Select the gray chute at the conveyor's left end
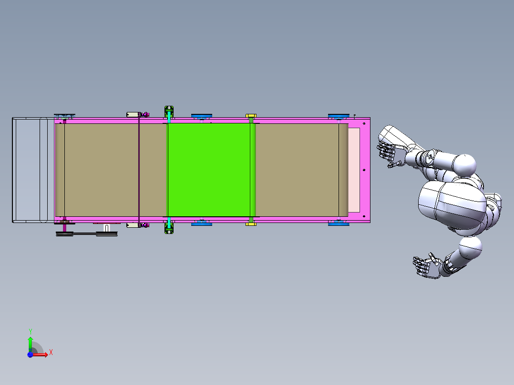The width and height of the screenshot is (514, 385). tap(33, 170)
